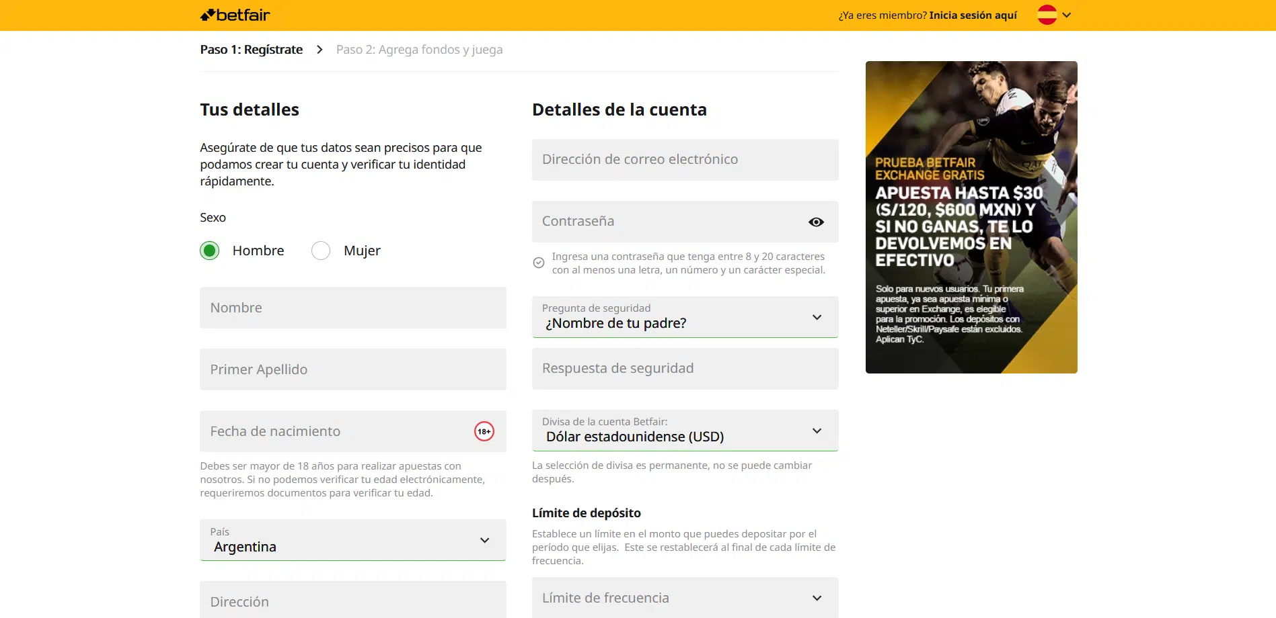Click the 18+ age badge icon

[484, 431]
